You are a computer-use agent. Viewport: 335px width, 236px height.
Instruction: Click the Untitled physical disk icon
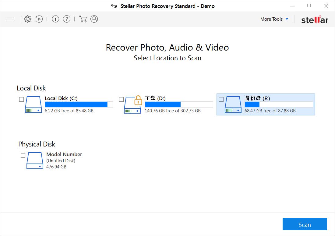tap(35, 160)
